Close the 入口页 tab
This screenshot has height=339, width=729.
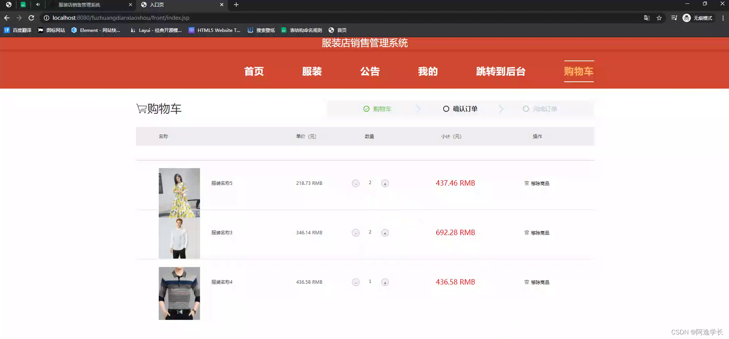[x=222, y=5]
